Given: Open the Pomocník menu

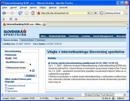Looking at the screenshot, I should 63,8.
